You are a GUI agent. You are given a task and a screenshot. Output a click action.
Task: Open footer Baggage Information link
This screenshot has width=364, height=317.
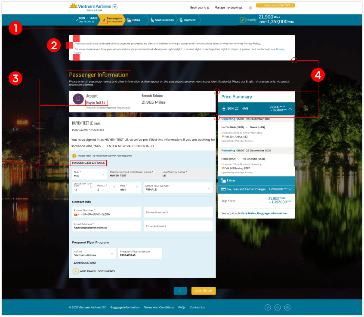[x=125, y=307]
